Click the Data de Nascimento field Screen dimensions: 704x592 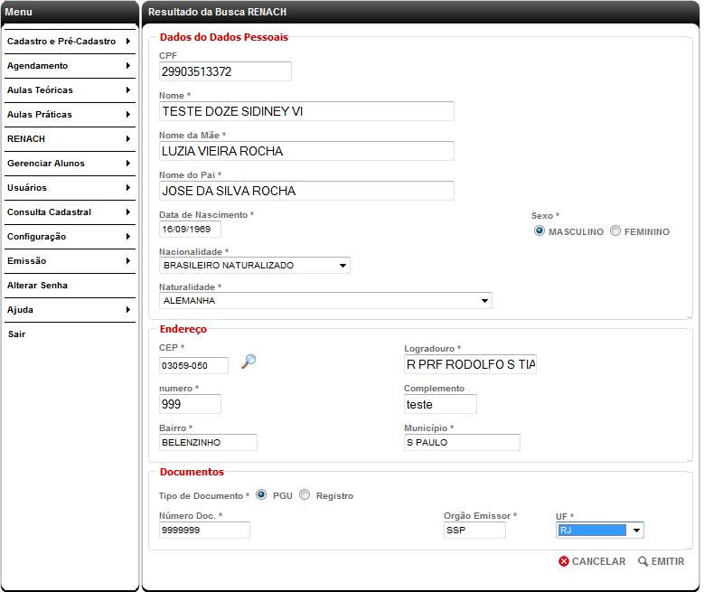coord(190,230)
